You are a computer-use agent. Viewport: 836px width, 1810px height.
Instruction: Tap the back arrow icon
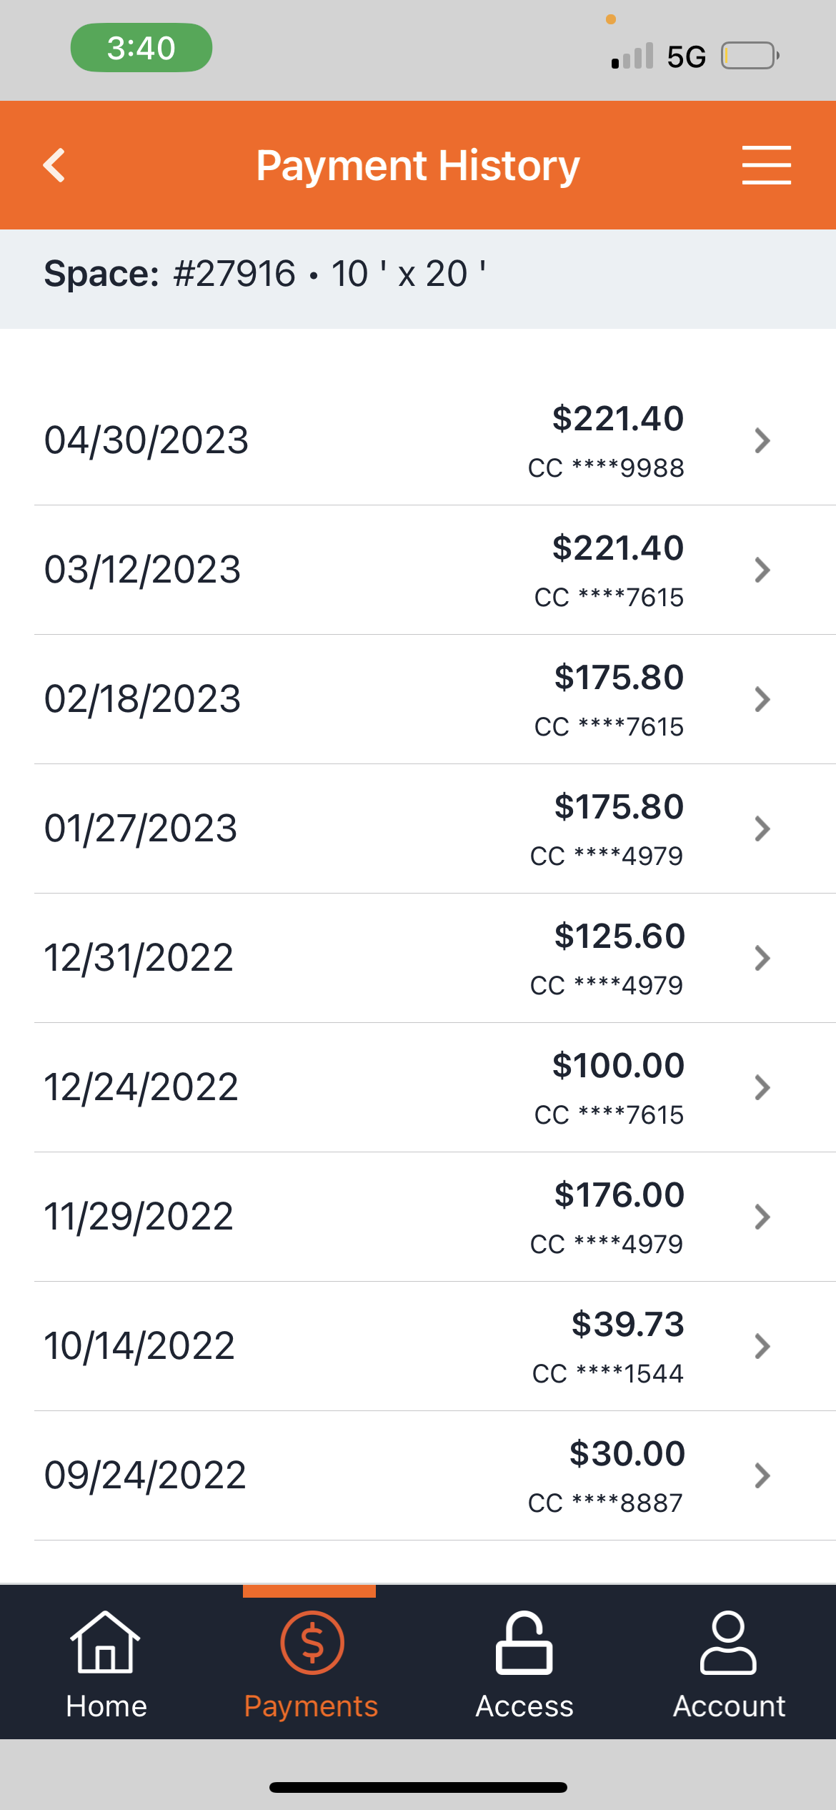click(x=54, y=166)
